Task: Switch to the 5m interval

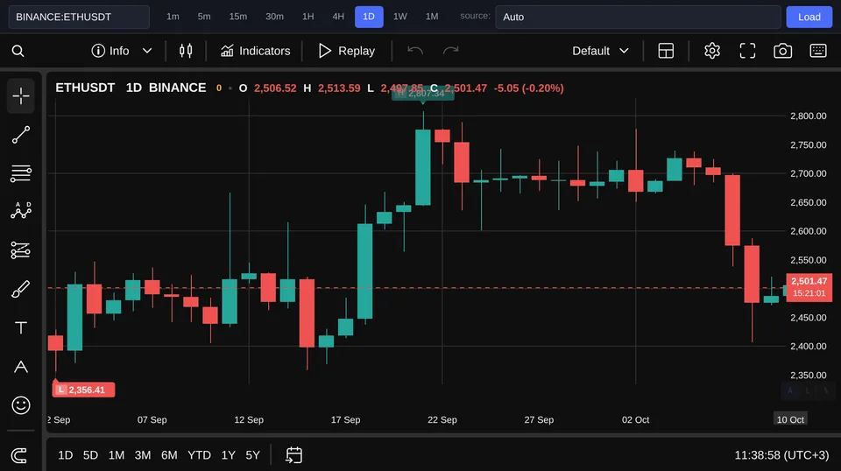Action: coord(204,17)
